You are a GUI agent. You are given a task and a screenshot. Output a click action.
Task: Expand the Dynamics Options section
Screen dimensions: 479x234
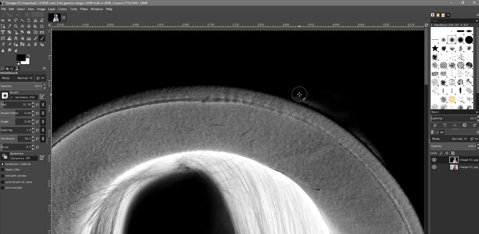2,164
